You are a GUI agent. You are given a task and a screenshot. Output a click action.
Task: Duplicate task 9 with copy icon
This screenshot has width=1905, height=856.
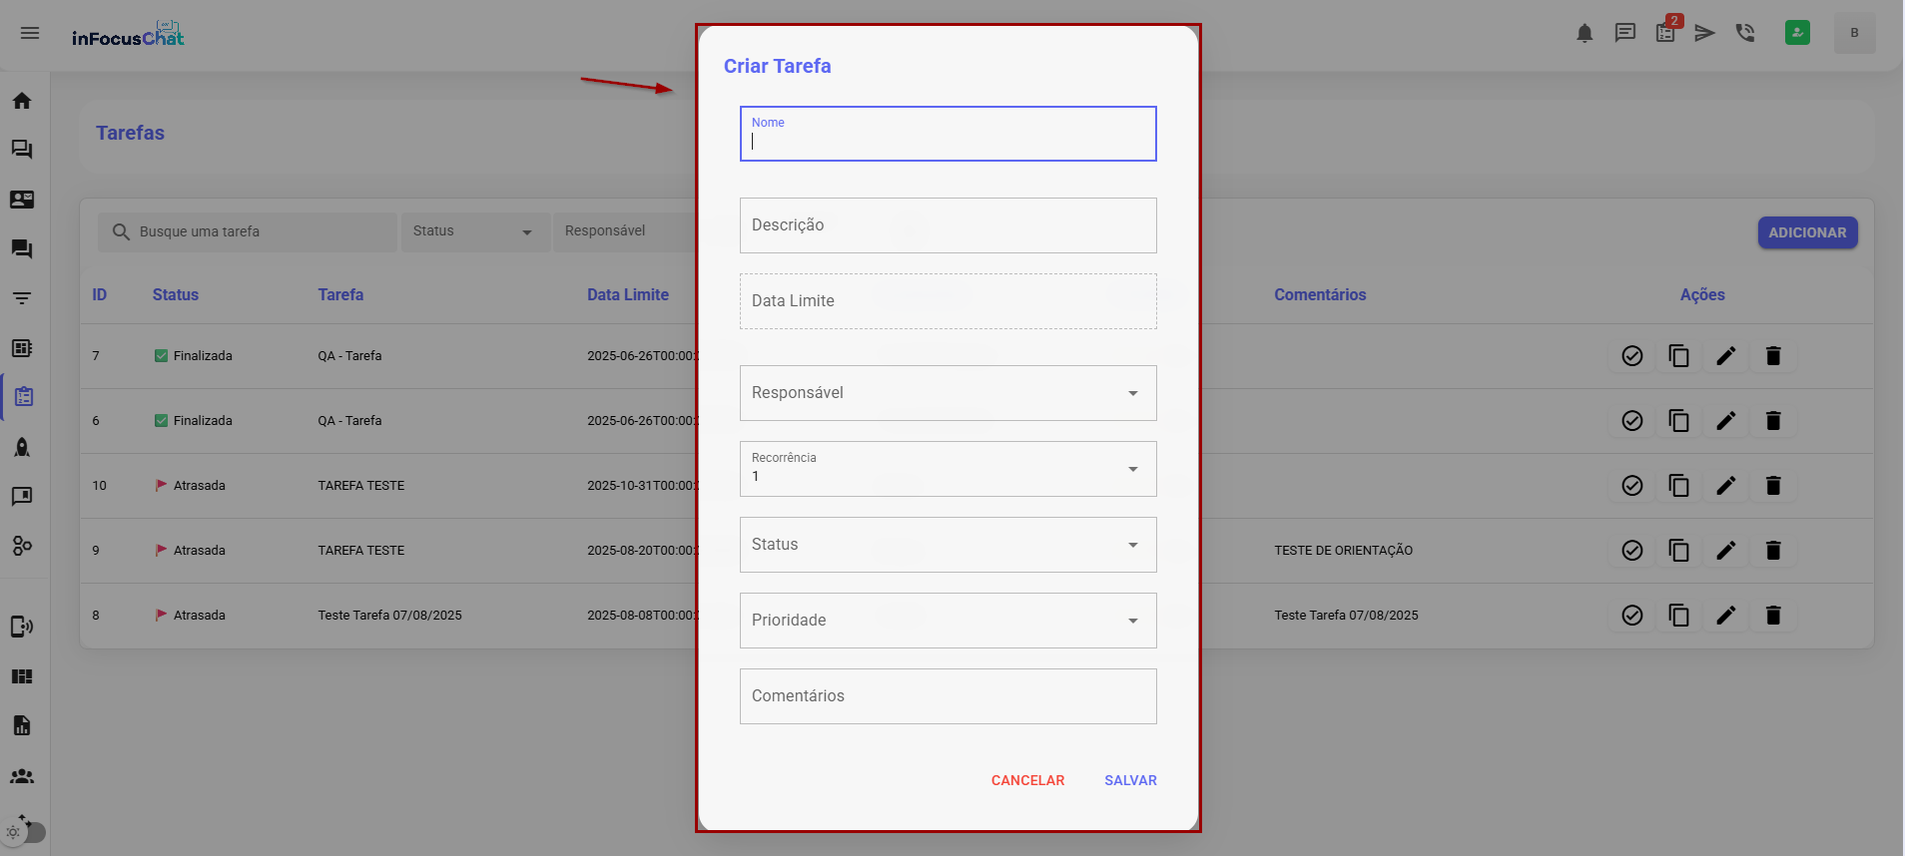[1679, 551]
